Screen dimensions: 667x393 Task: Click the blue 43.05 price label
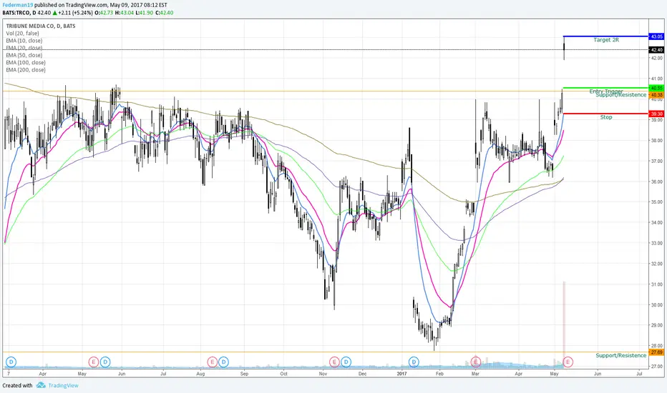[656, 36]
